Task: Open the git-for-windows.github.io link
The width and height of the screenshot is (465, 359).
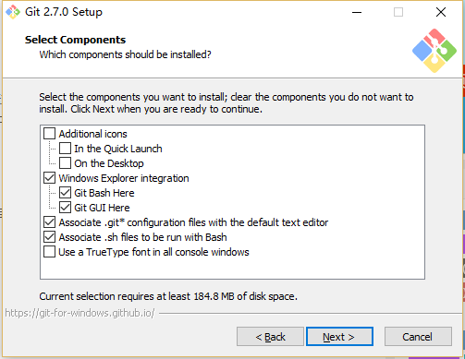Action: tap(80, 313)
